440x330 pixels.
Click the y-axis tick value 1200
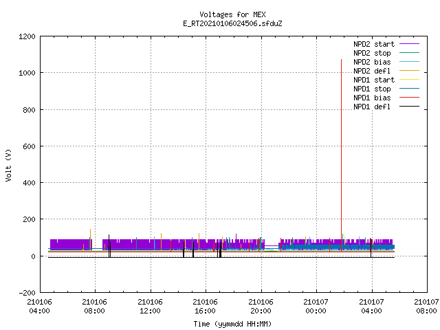[x=27, y=36]
